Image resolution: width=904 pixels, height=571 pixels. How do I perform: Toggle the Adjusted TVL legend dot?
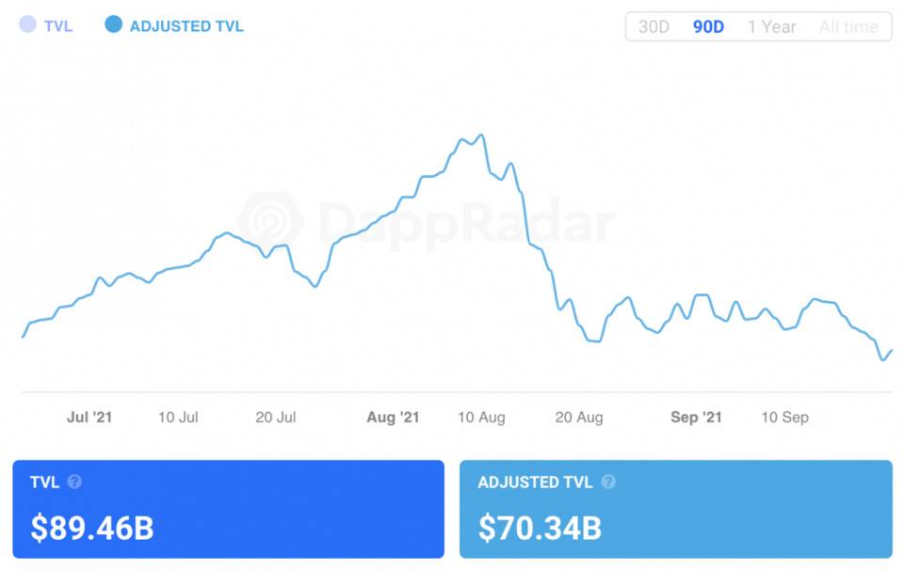114,25
